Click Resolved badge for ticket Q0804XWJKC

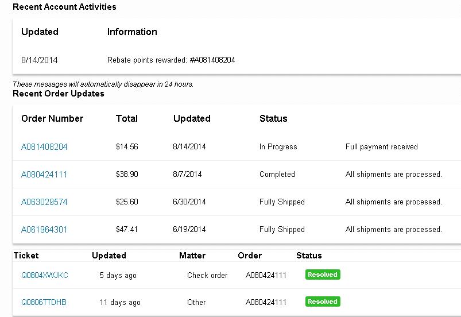click(x=322, y=275)
